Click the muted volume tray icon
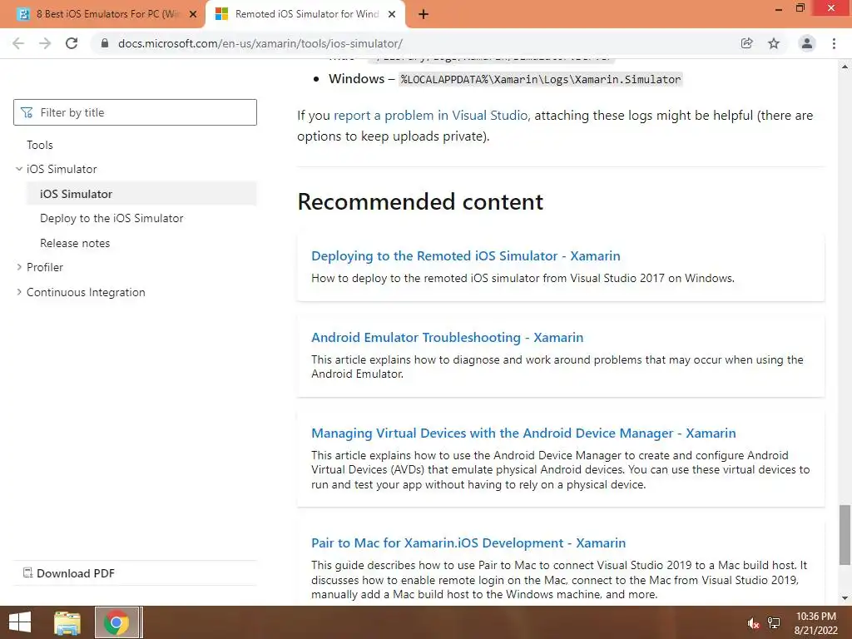Image resolution: width=852 pixels, height=639 pixels. 753,623
